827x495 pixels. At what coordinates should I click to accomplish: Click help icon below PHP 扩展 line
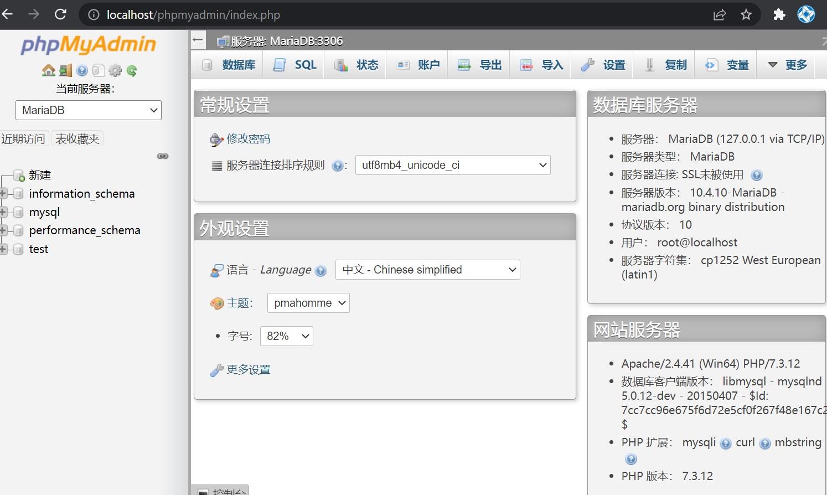(x=630, y=459)
